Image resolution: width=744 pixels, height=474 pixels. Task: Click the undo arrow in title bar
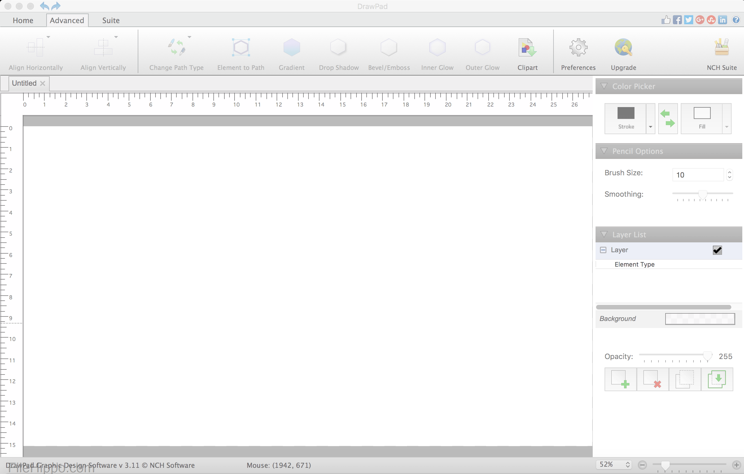pos(45,6)
